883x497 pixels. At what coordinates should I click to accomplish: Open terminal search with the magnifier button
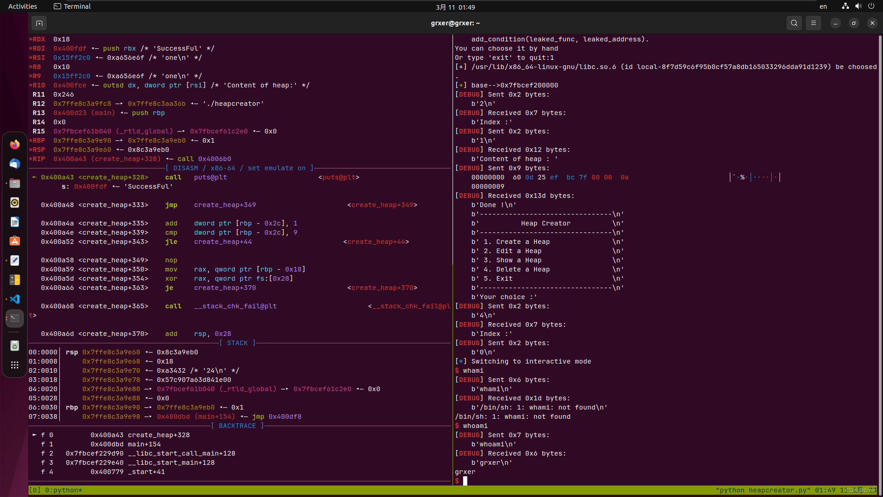[x=794, y=23]
